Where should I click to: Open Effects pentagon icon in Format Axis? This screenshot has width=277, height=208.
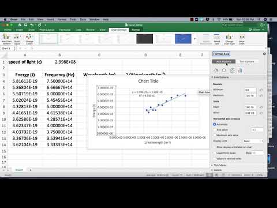point(224,70)
